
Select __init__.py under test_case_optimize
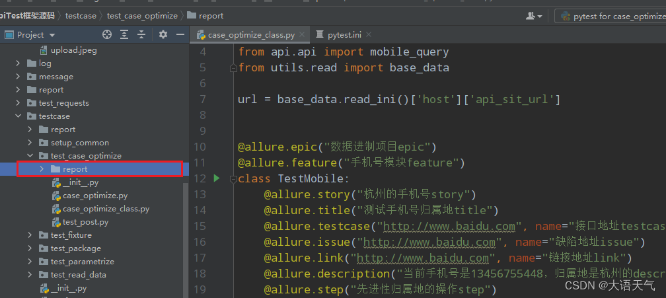point(81,182)
